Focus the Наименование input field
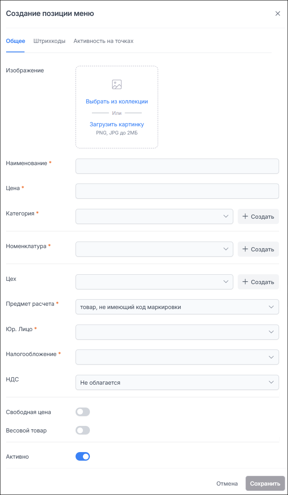The width and height of the screenshot is (288, 495). pos(177,166)
